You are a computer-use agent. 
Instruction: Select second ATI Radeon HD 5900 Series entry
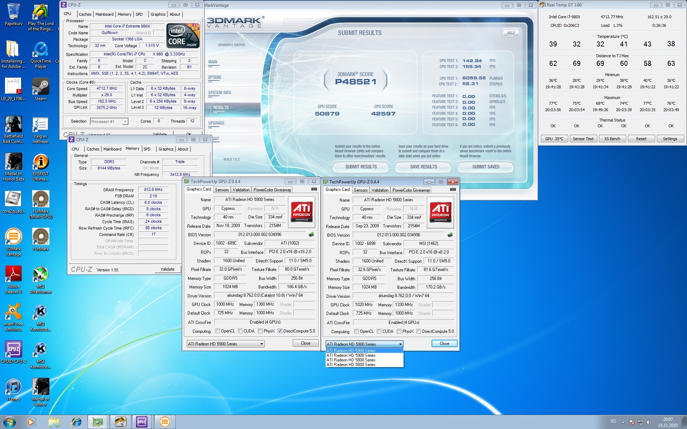coord(364,355)
